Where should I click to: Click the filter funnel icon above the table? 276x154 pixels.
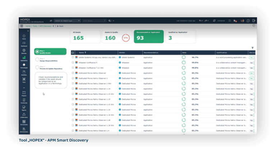pyautogui.click(x=252, y=48)
